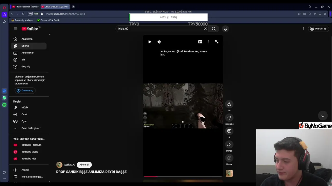
Task: Enter fullscreen on the Shorts player
Action: click(x=217, y=42)
